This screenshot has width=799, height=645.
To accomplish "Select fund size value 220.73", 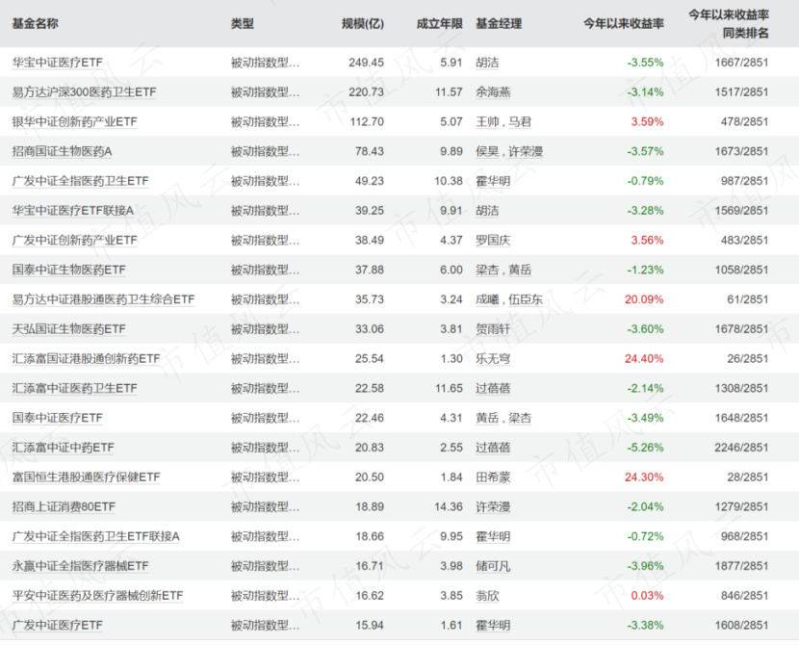I will pyautogui.click(x=367, y=92).
